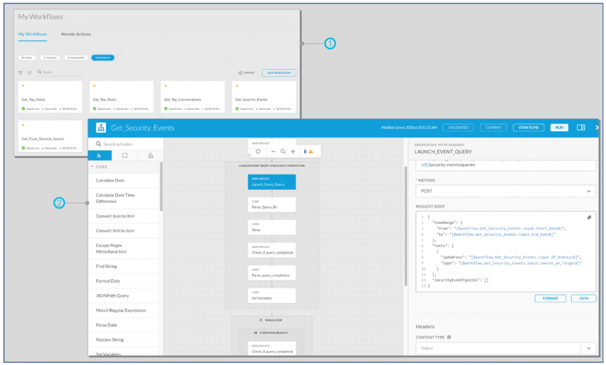This screenshot has height=365, width=606.
Task: Zoom in on the workflow canvas
Action: tap(293, 151)
